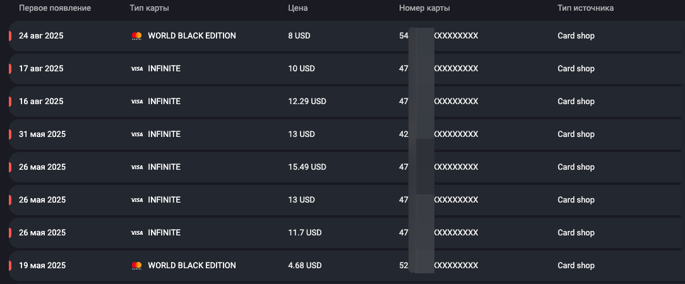Screen dimensions: 685x284
Task: Click the red marker left of 24 авг 2025
Action: tap(10, 36)
